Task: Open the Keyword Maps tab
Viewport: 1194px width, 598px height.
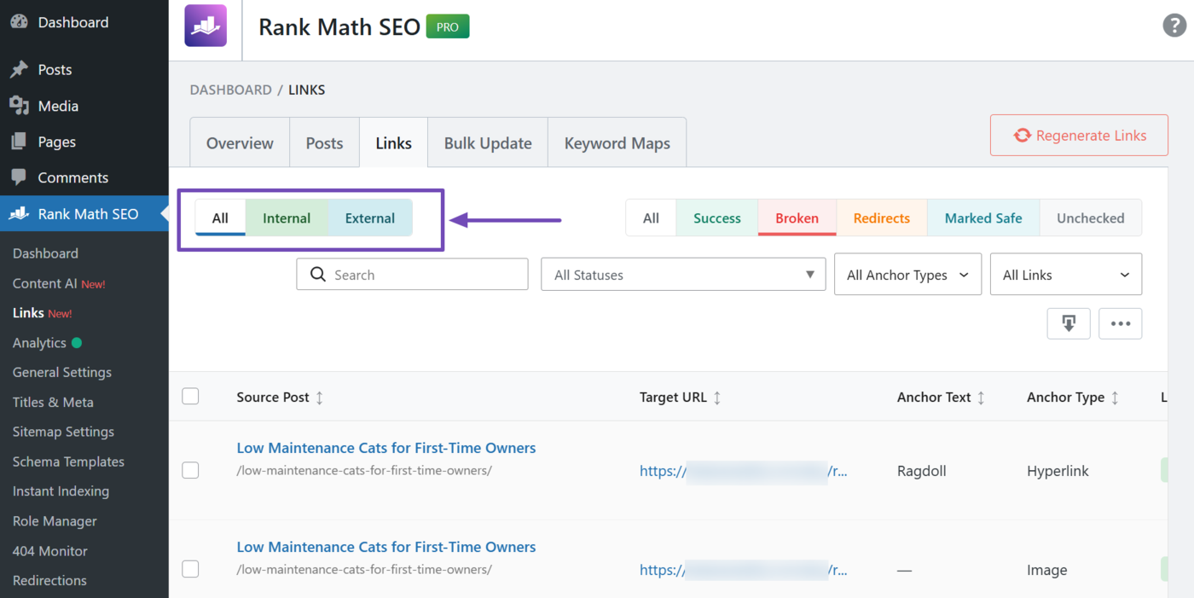Action: click(617, 142)
